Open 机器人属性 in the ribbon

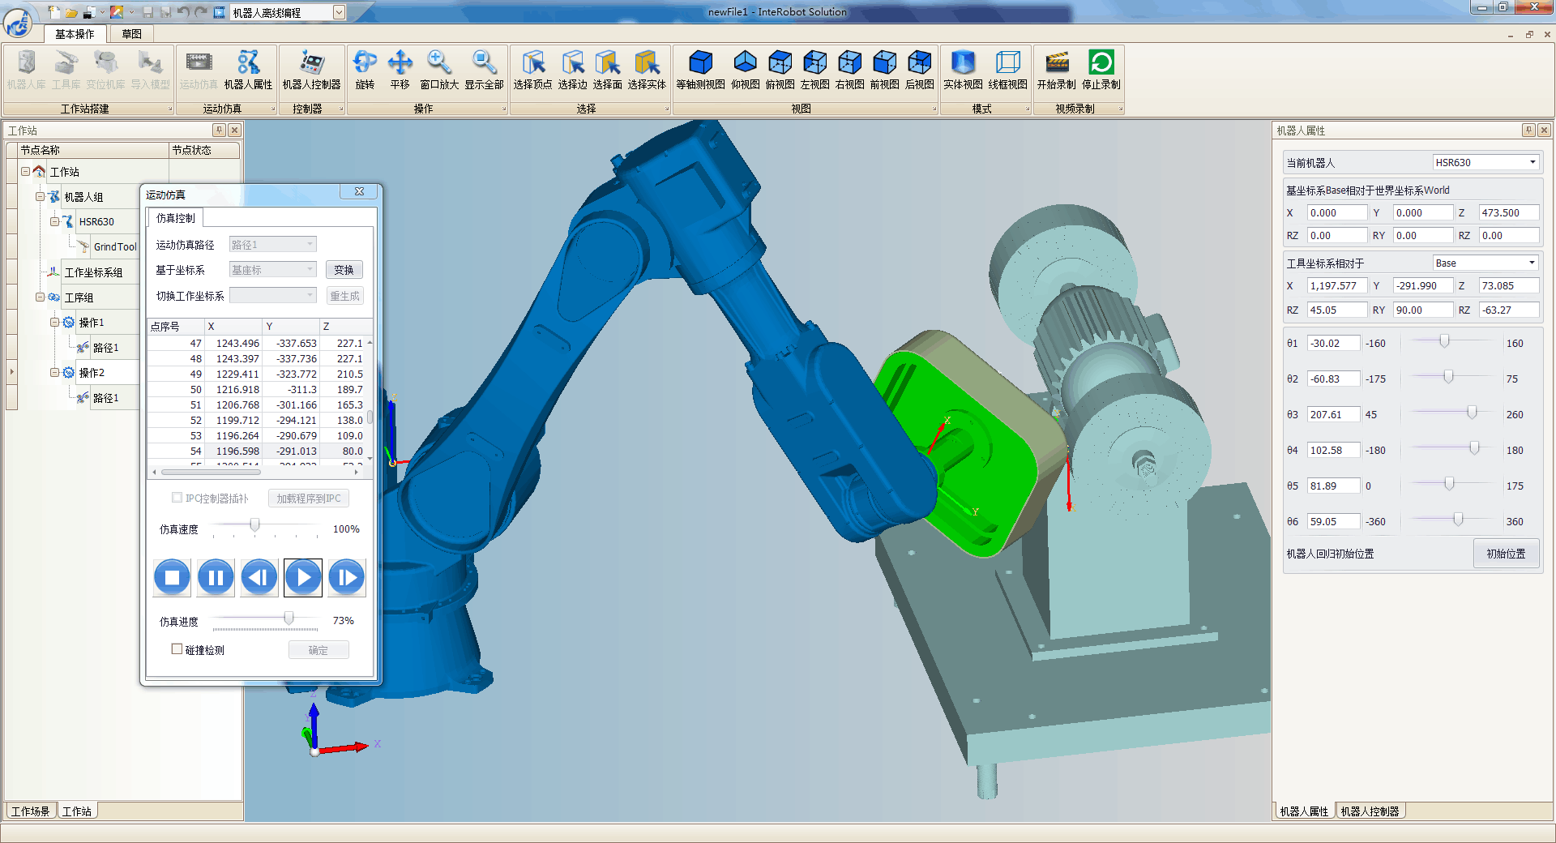pos(248,70)
